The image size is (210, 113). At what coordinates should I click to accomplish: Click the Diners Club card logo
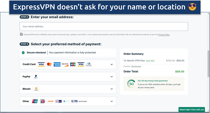[x=89, y=64]
